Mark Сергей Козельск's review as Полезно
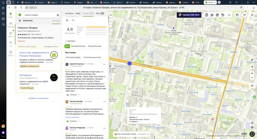Viewport: 257px width, 139px height. click(x=73, y=95)
